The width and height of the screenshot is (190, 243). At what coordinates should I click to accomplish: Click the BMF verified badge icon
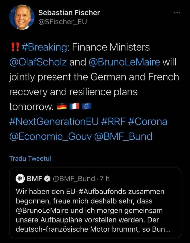[x=47, y=179]
